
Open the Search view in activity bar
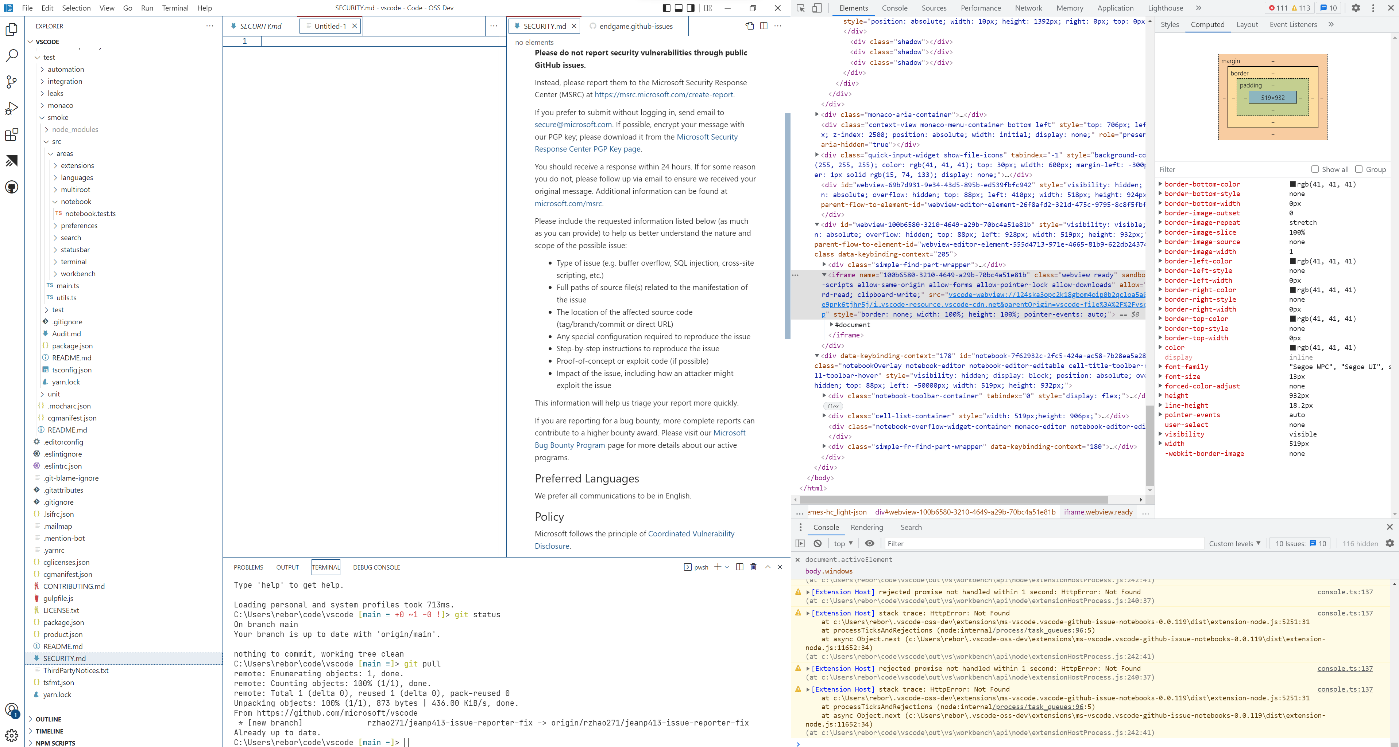click(11, 56)
